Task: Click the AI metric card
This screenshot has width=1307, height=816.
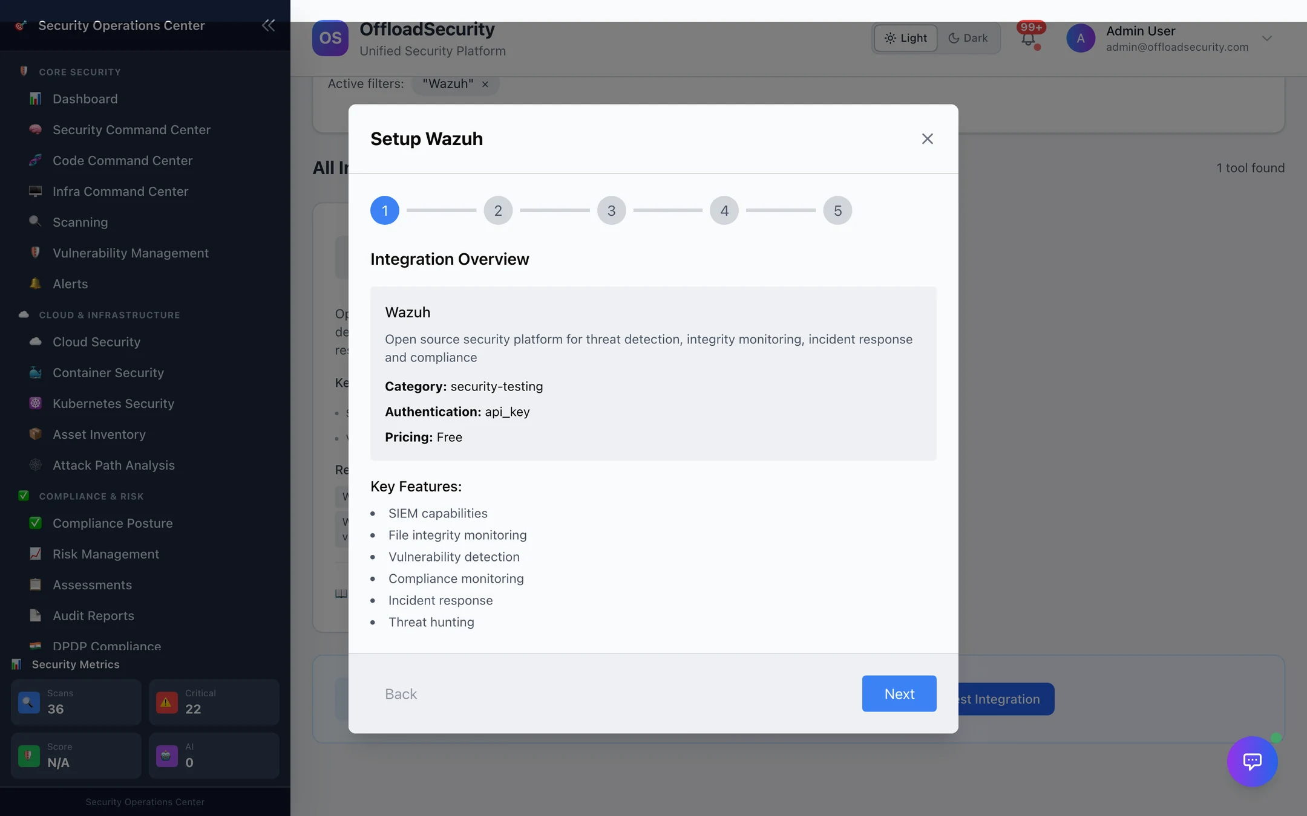Action: point(214,756)
